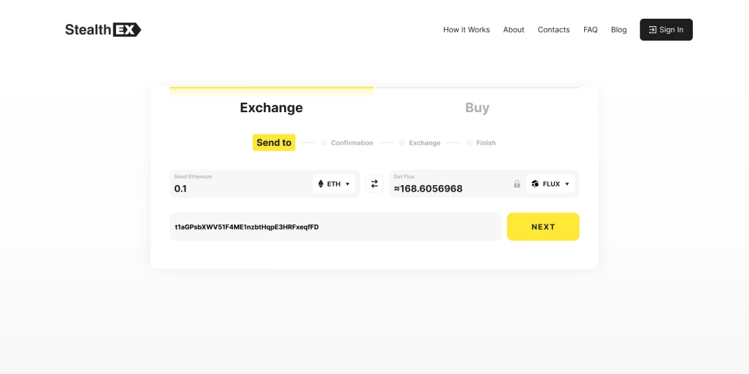Click the Confirmation step label
The image size is (749, 374).
pyautogui.click(x=352, y=143)
